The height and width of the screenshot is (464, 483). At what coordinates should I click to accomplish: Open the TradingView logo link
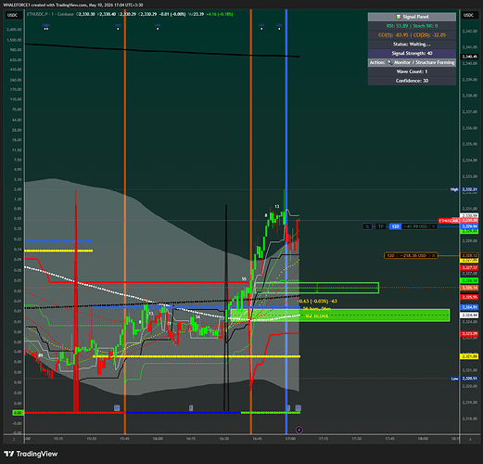(31, 454)
